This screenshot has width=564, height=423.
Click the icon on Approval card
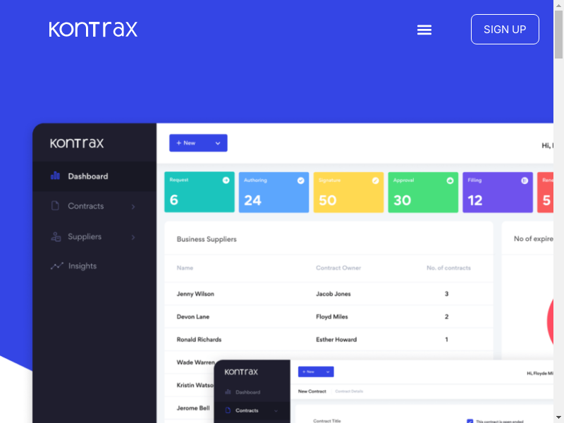pos(450,180)
